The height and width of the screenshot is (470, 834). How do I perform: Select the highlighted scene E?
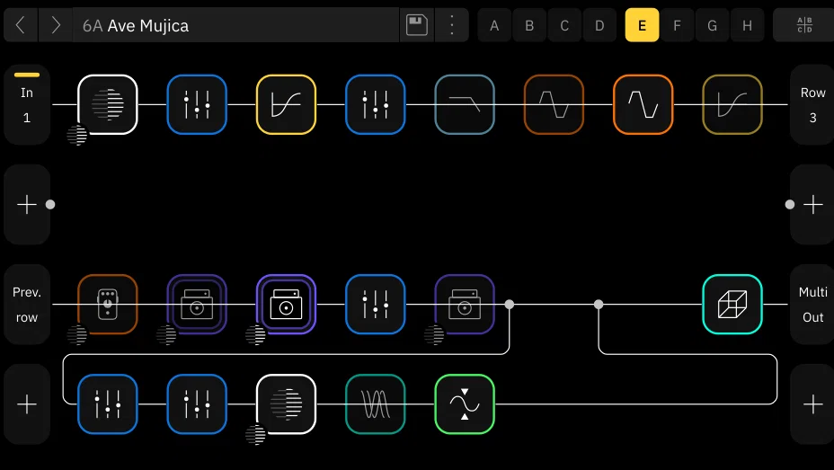pos(642,25)
